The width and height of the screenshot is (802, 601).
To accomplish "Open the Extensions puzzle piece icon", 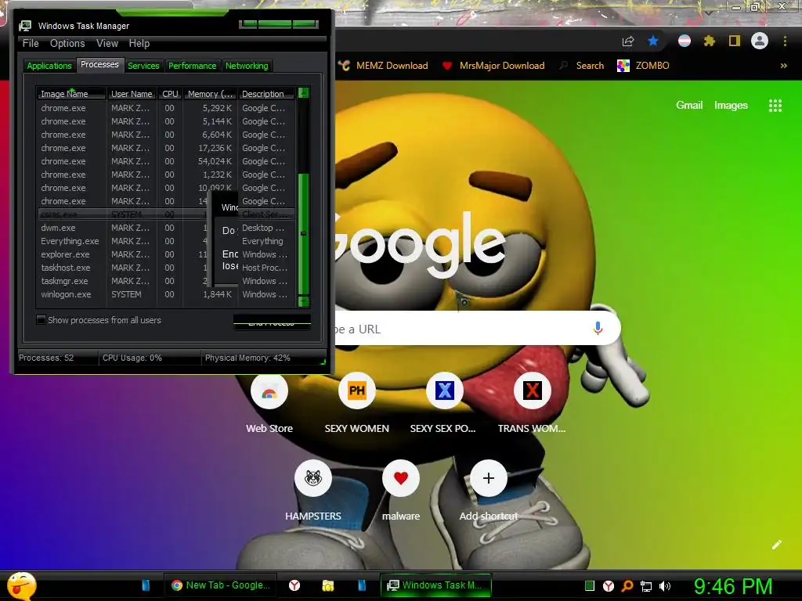I will (x=709, y=41).
